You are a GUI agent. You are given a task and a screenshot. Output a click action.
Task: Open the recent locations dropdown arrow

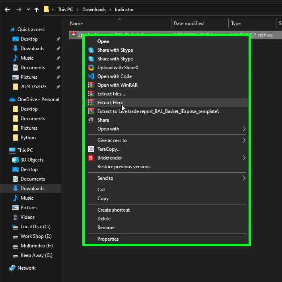click(x=28, y=10)
